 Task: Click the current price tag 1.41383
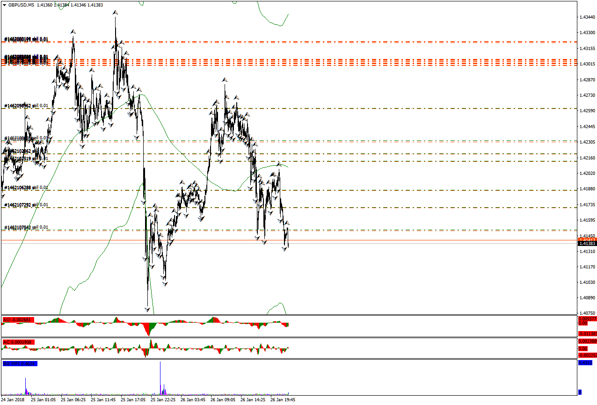point(587,243)
